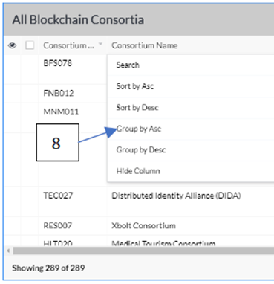Click the MNM011 cell
Image resolution: width=274 pixels, height=284 pixels.
(61, 112)
